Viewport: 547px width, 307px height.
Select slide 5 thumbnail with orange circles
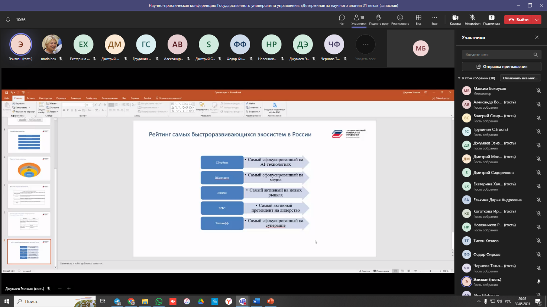click(29, 168)
